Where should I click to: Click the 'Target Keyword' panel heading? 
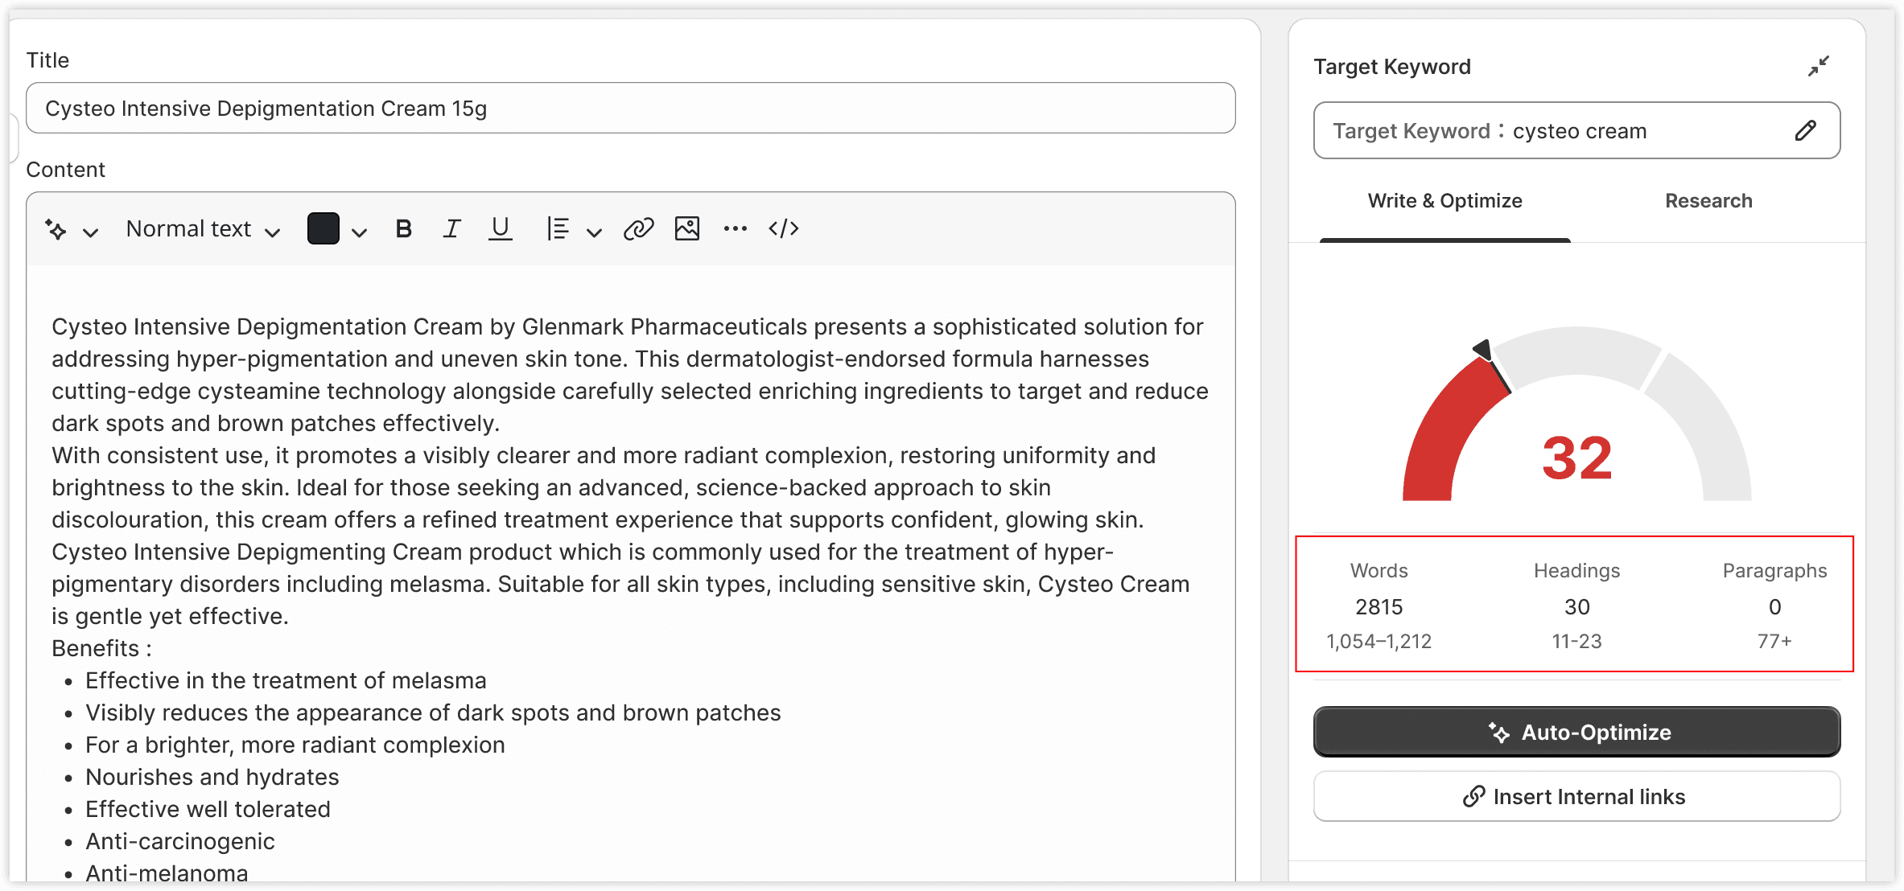tap(1392, 67)
